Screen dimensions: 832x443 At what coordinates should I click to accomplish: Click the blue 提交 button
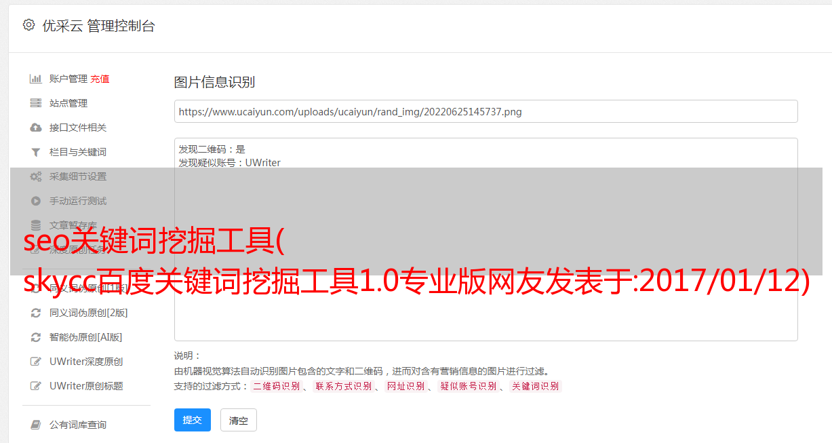(x=193, y=420)
